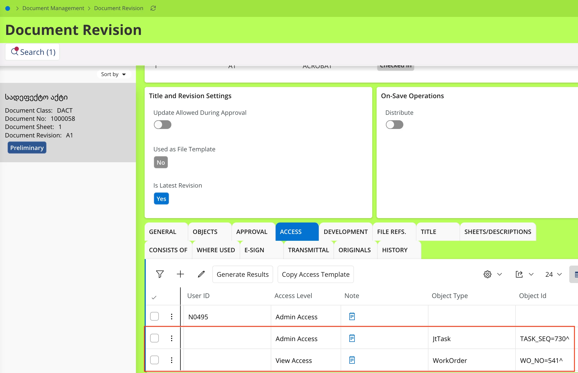Click the pencil edit icon
This screenshot has width=578, height=373.
[x=201, y=274]
